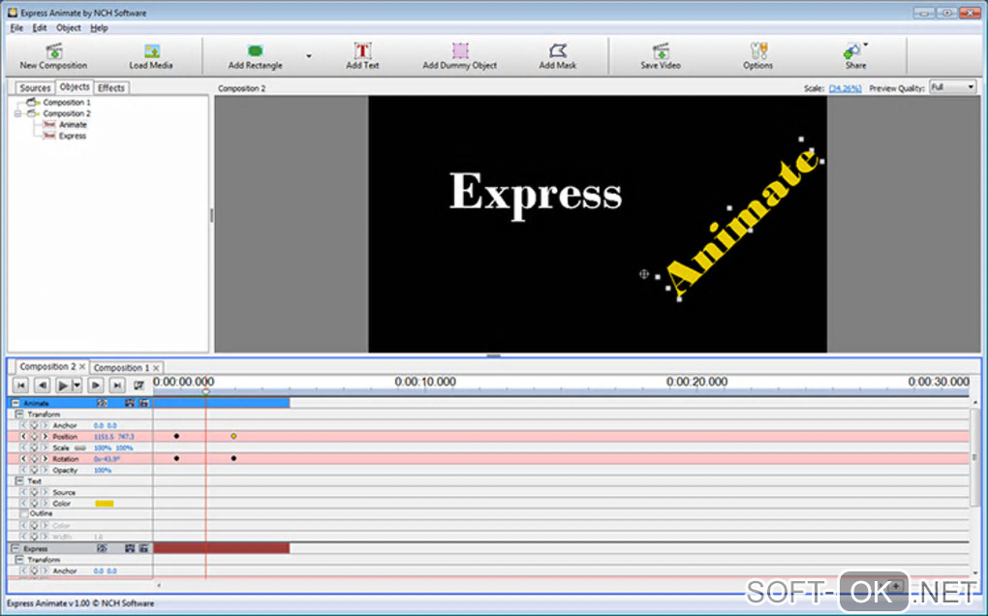
Task: Click the New Composition toolbar icon
Action: click(x=54, y=51)
